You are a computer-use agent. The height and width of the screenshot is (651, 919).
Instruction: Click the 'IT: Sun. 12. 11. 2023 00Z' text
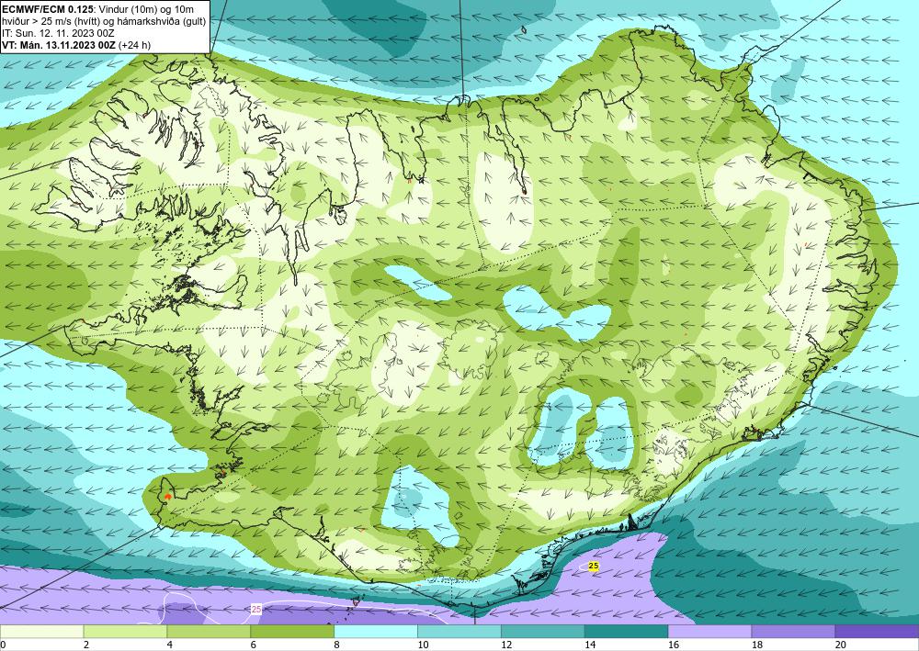59,33
